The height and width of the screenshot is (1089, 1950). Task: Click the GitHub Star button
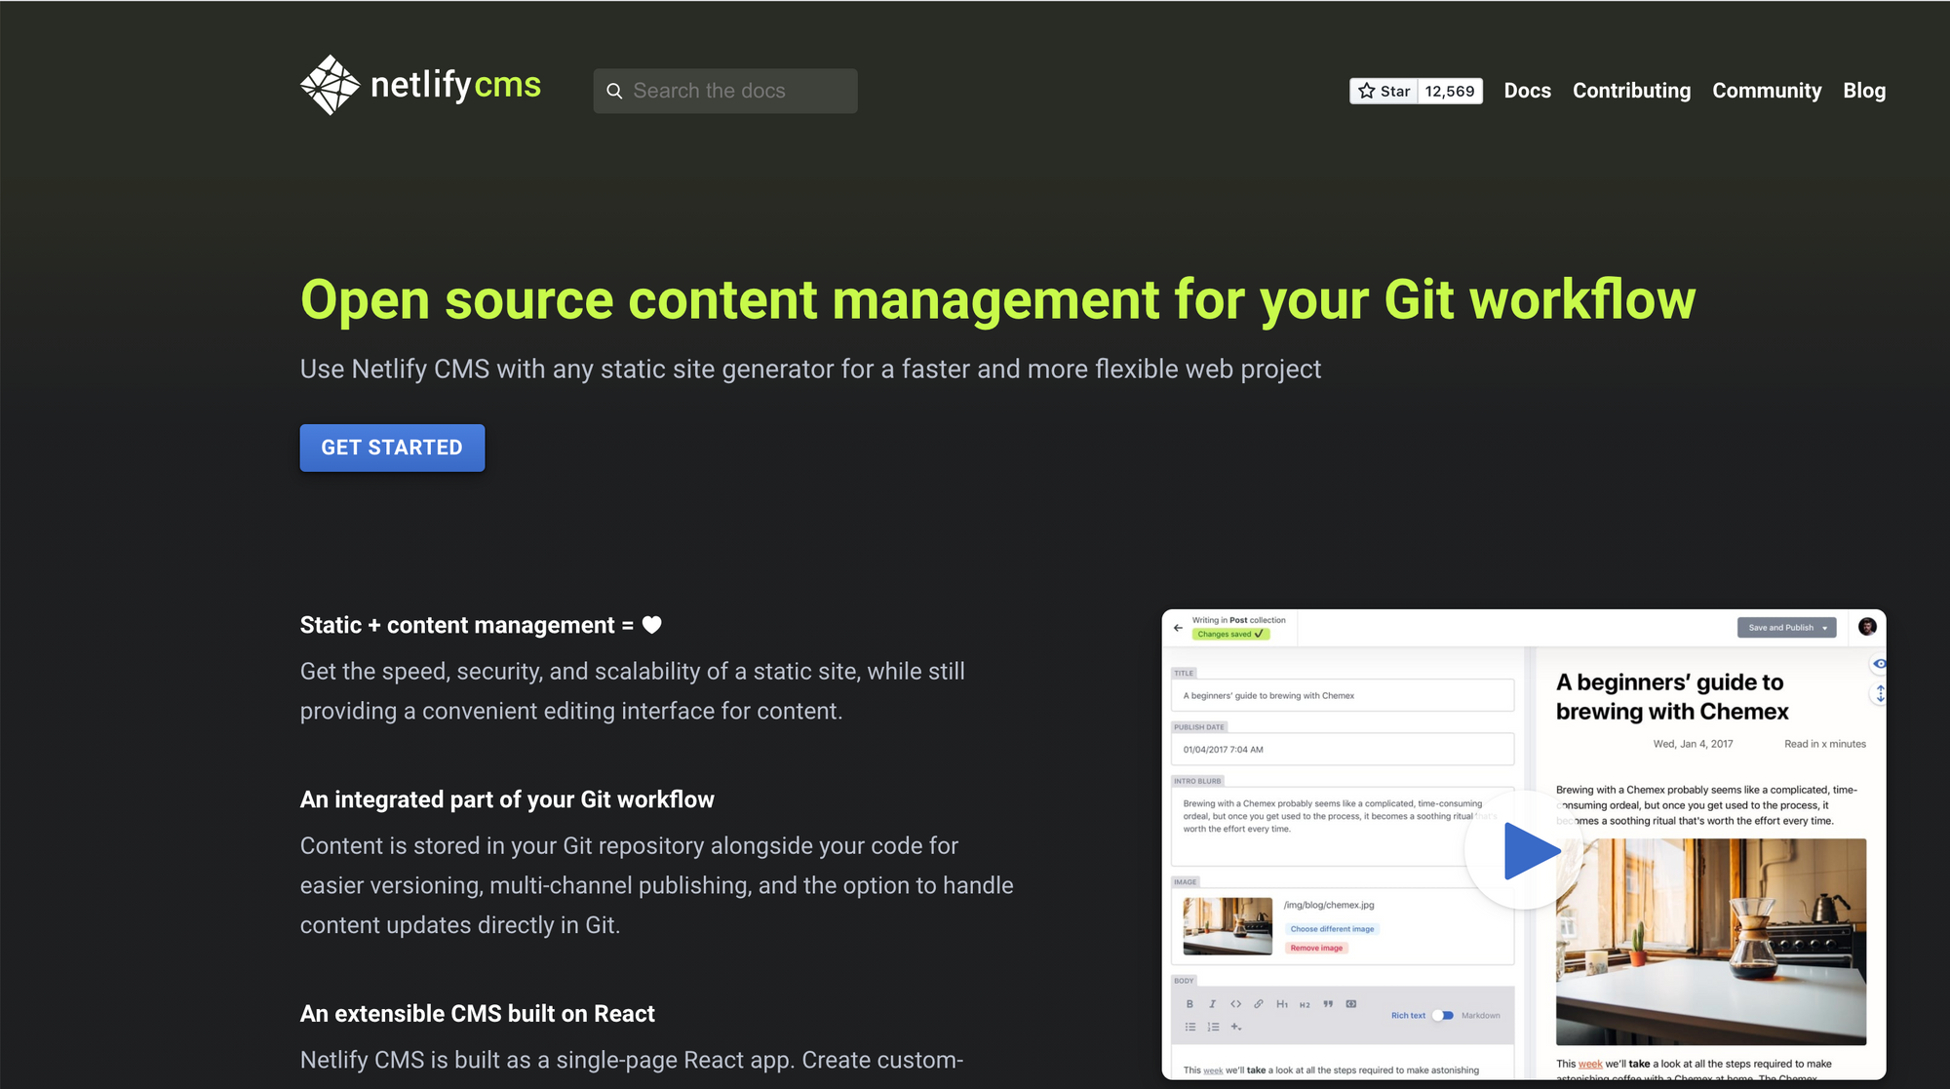pos(1384,91)
